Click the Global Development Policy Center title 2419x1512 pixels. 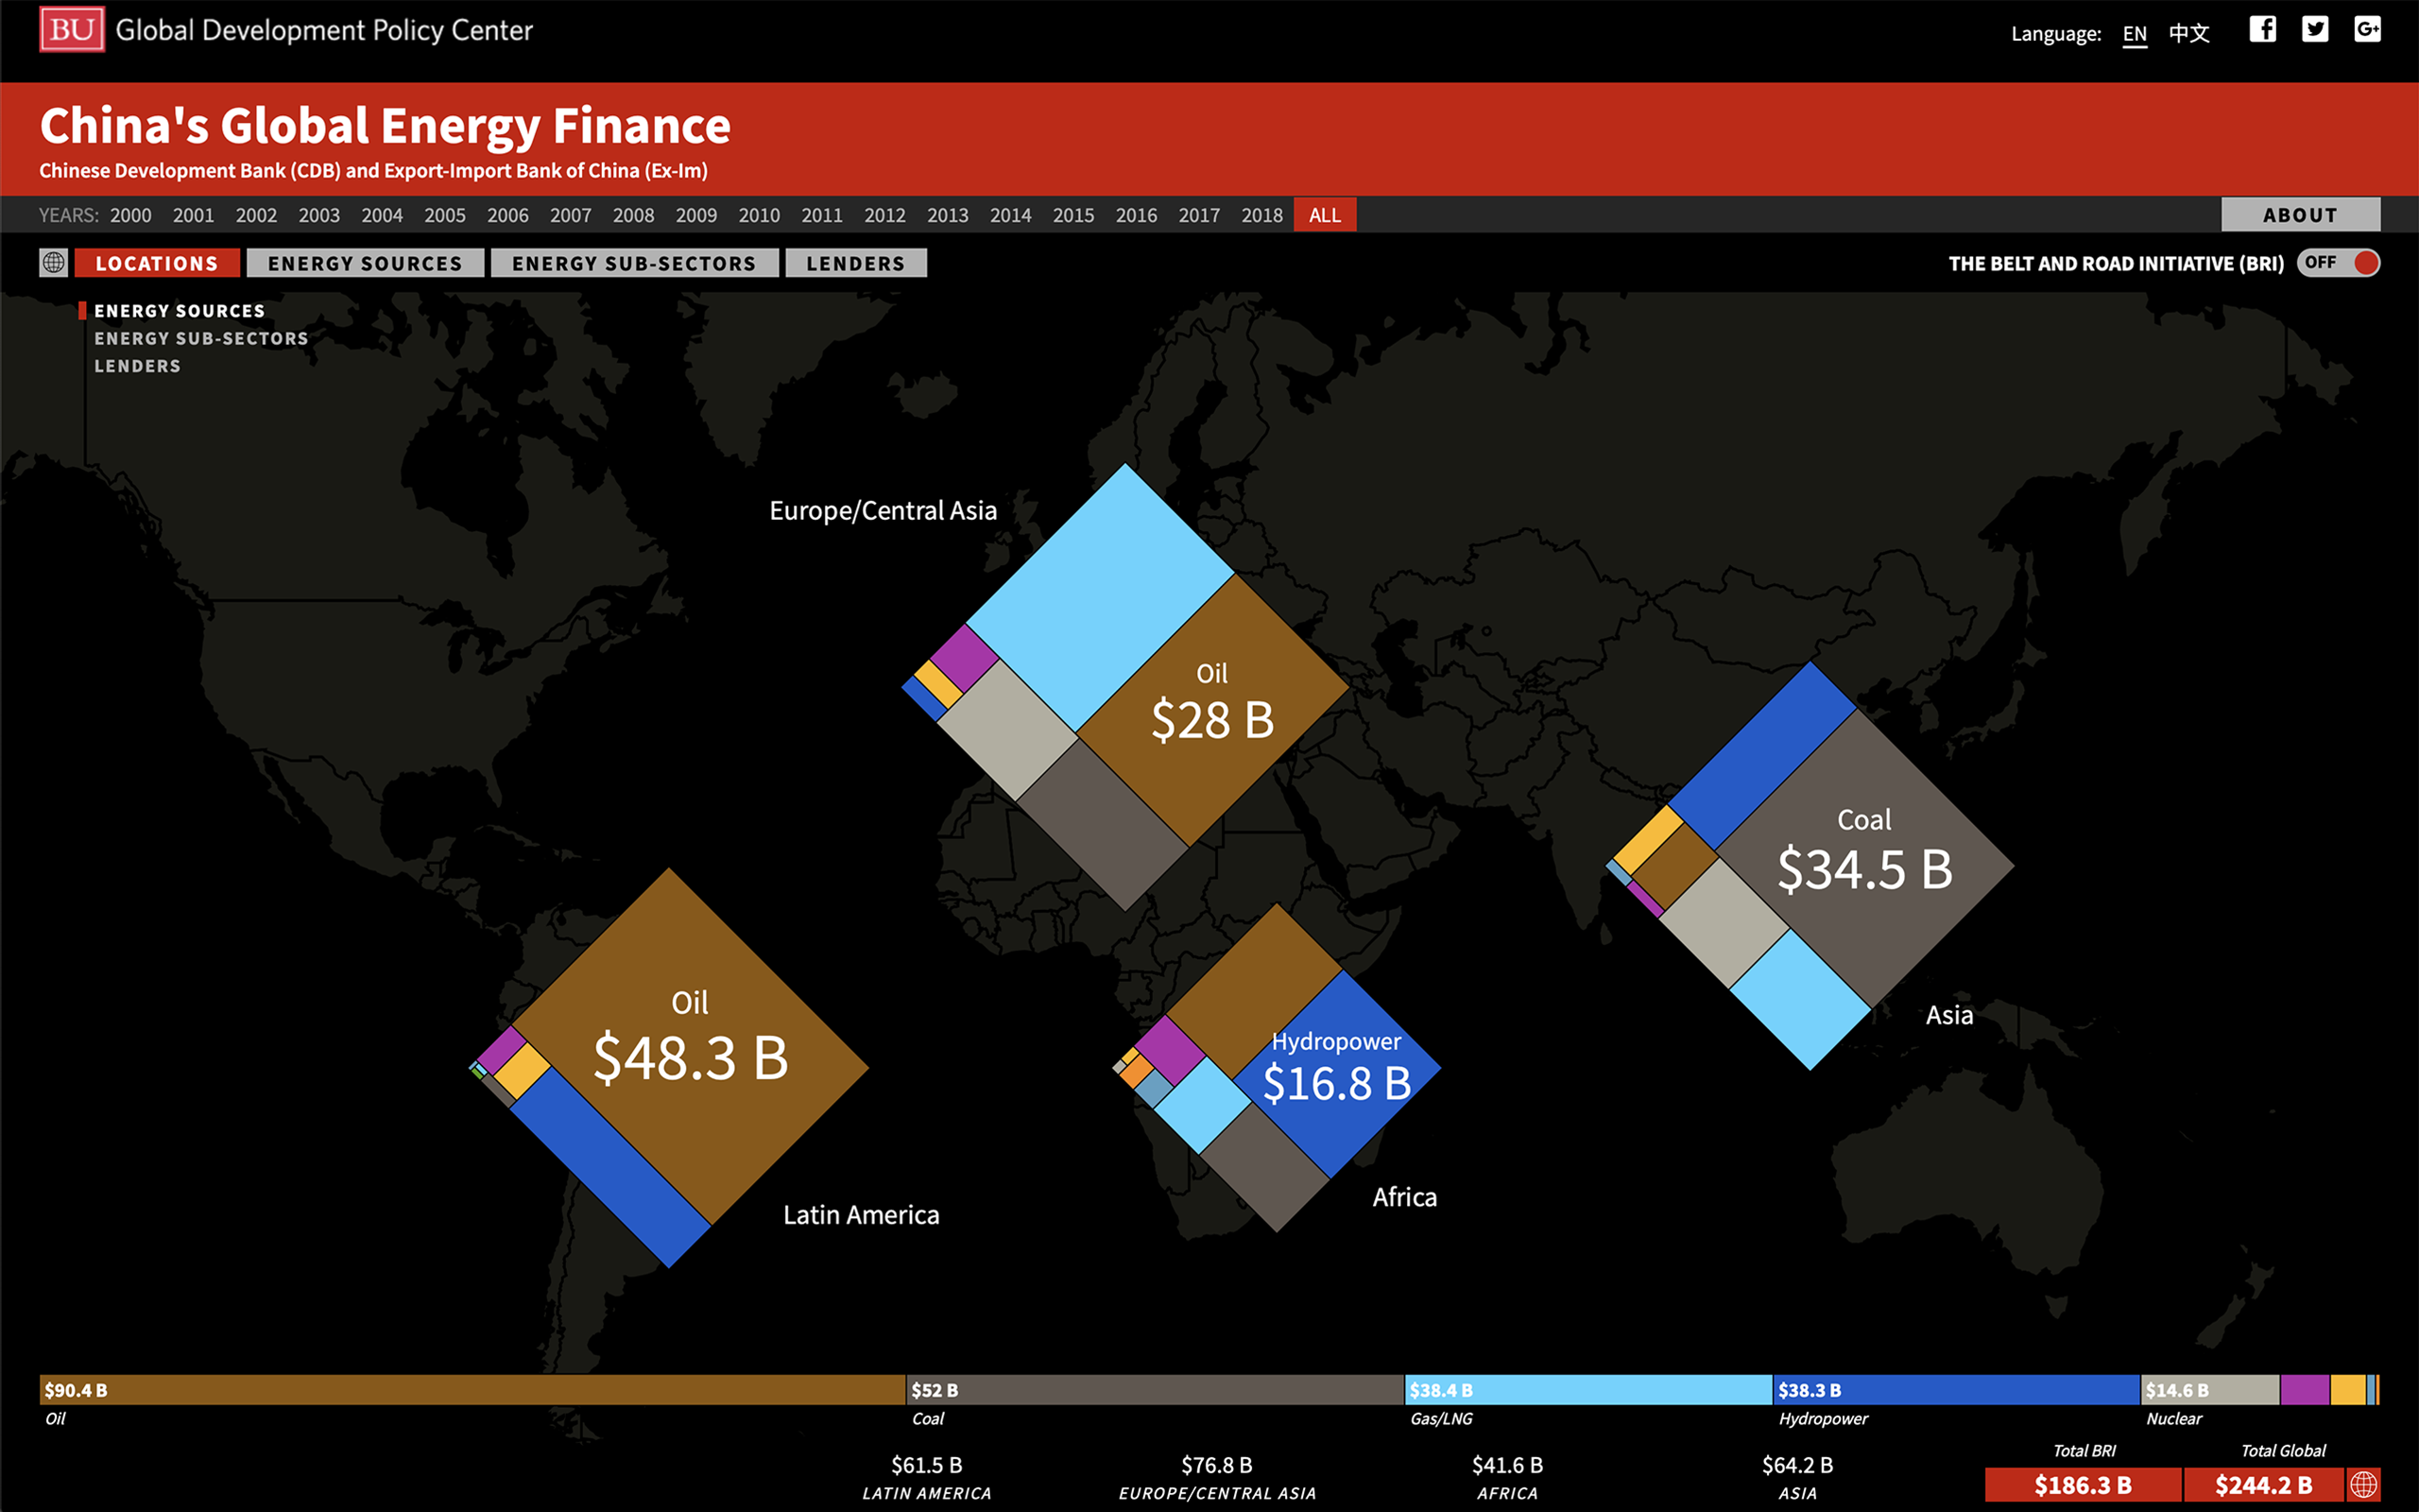324,30
